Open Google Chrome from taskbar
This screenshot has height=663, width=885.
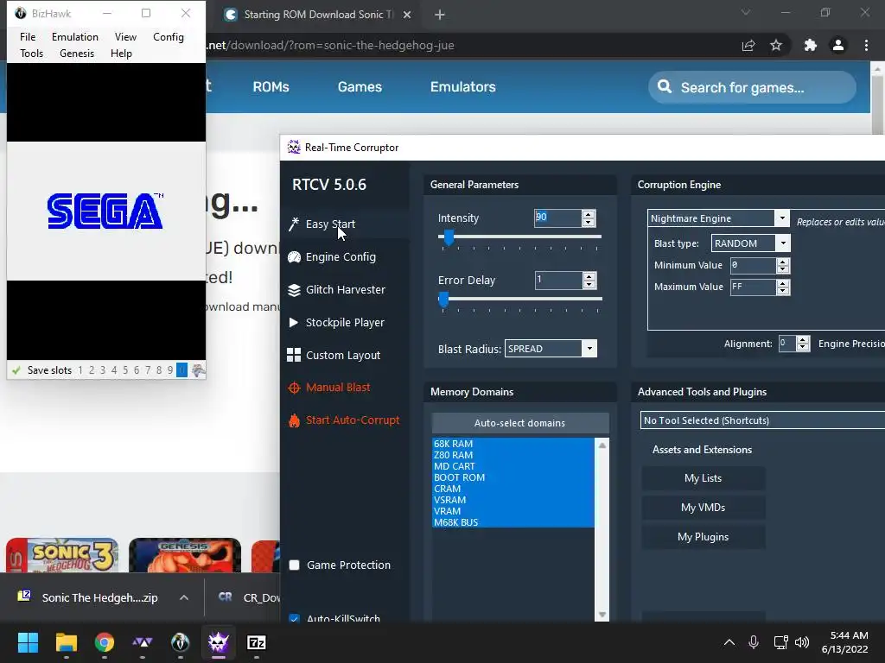[x=105, y=642]
